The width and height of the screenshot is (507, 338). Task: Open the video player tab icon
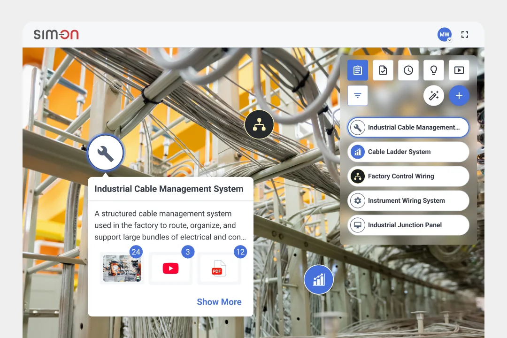[459, 70]
